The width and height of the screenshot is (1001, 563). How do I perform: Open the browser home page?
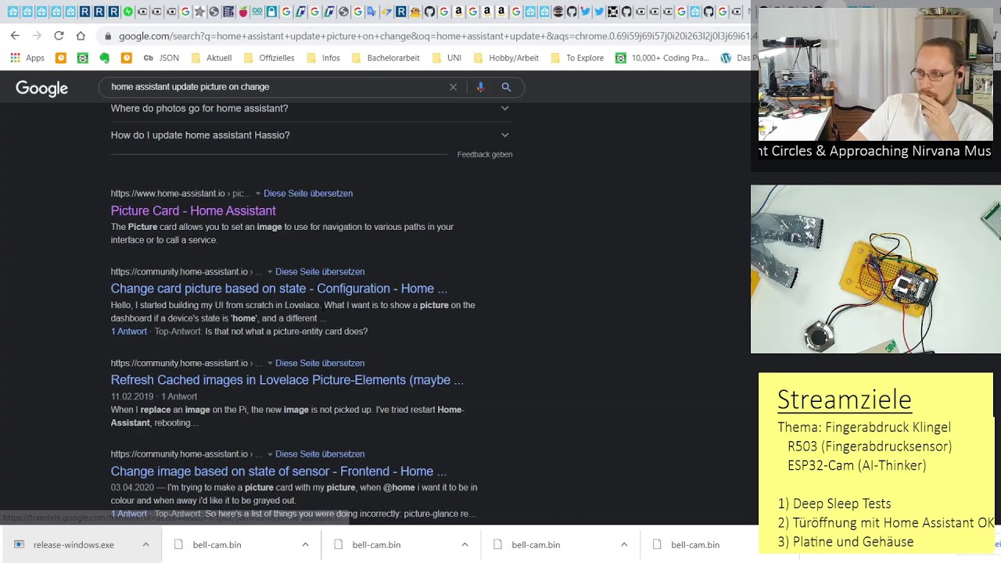[x=81, y=36]
